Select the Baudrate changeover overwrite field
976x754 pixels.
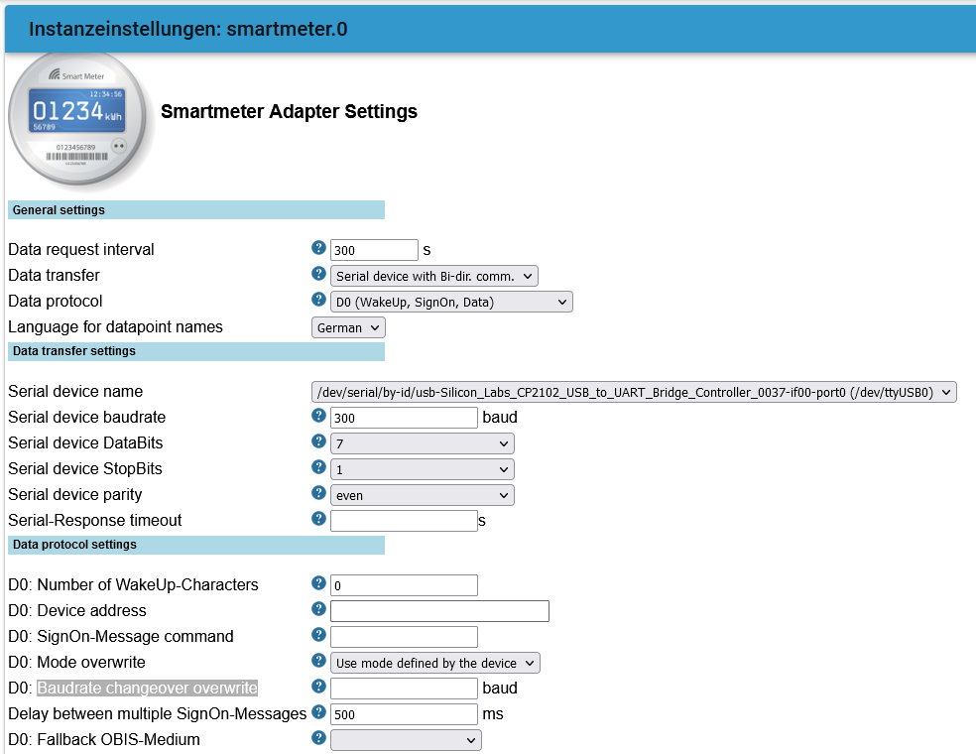(404, 689)
